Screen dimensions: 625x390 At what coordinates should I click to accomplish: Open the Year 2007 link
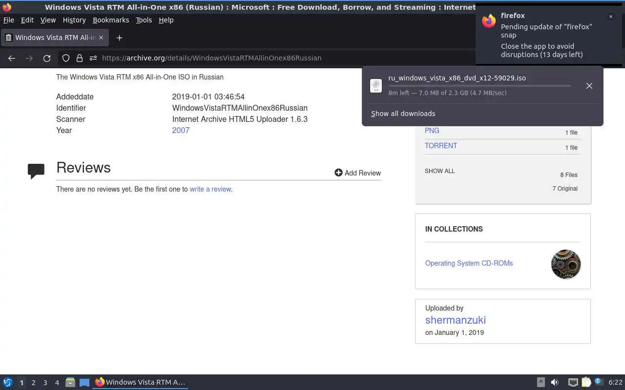[181, 130]
